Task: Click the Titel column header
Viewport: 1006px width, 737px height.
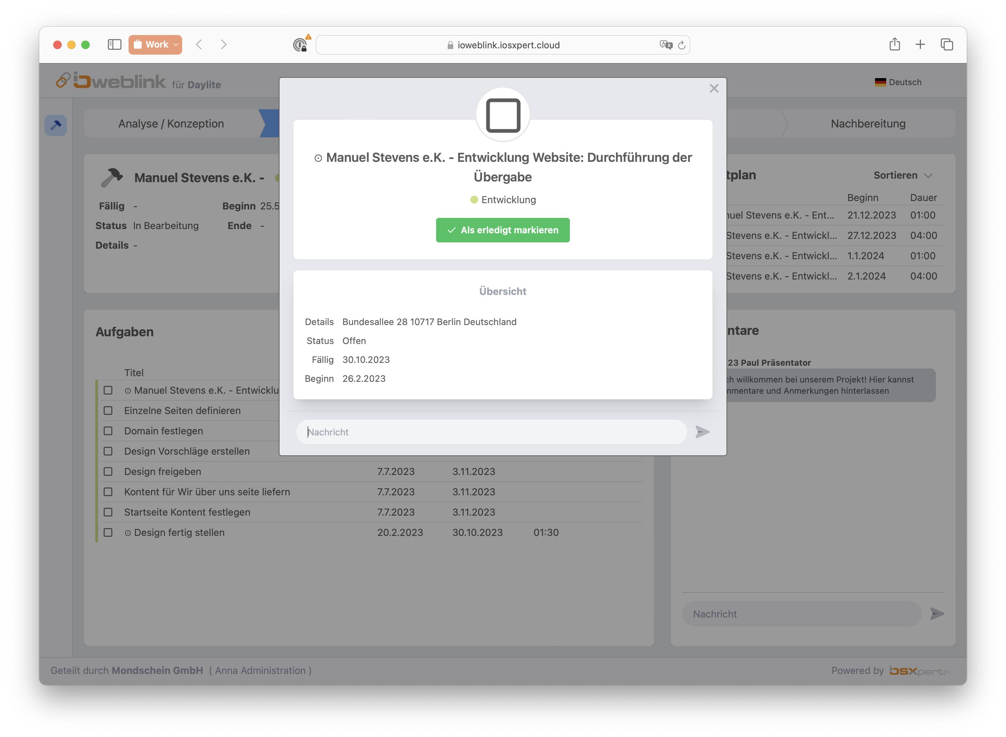Action: tap(134, 372)
